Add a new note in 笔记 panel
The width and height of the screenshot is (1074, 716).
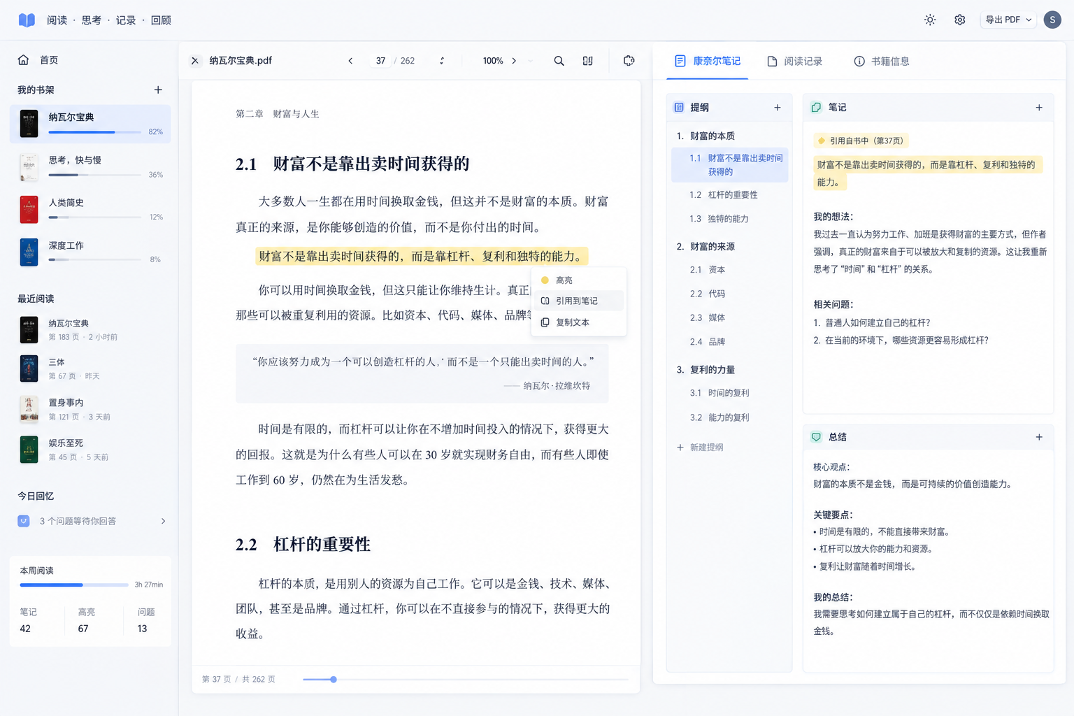click(1039, 107)
